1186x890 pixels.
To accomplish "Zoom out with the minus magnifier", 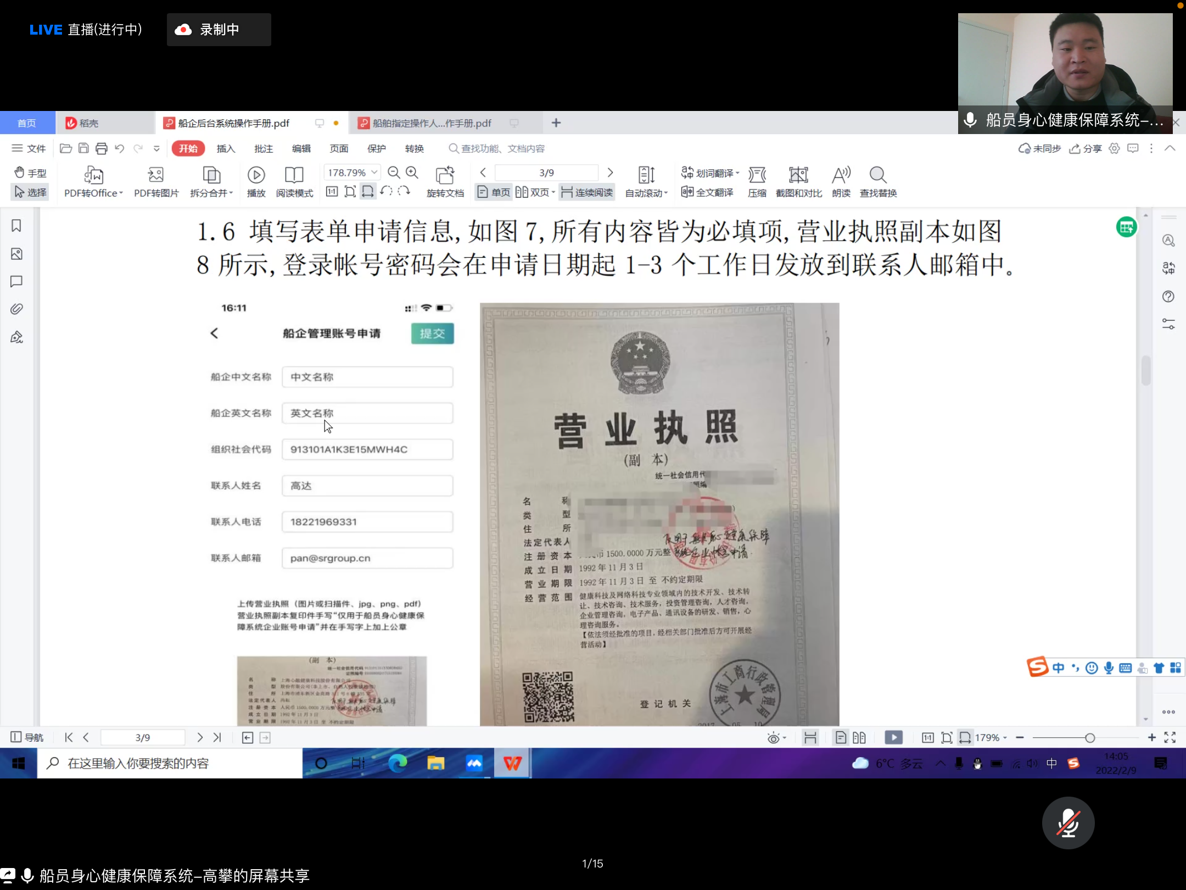I will (x=394, y=173).
